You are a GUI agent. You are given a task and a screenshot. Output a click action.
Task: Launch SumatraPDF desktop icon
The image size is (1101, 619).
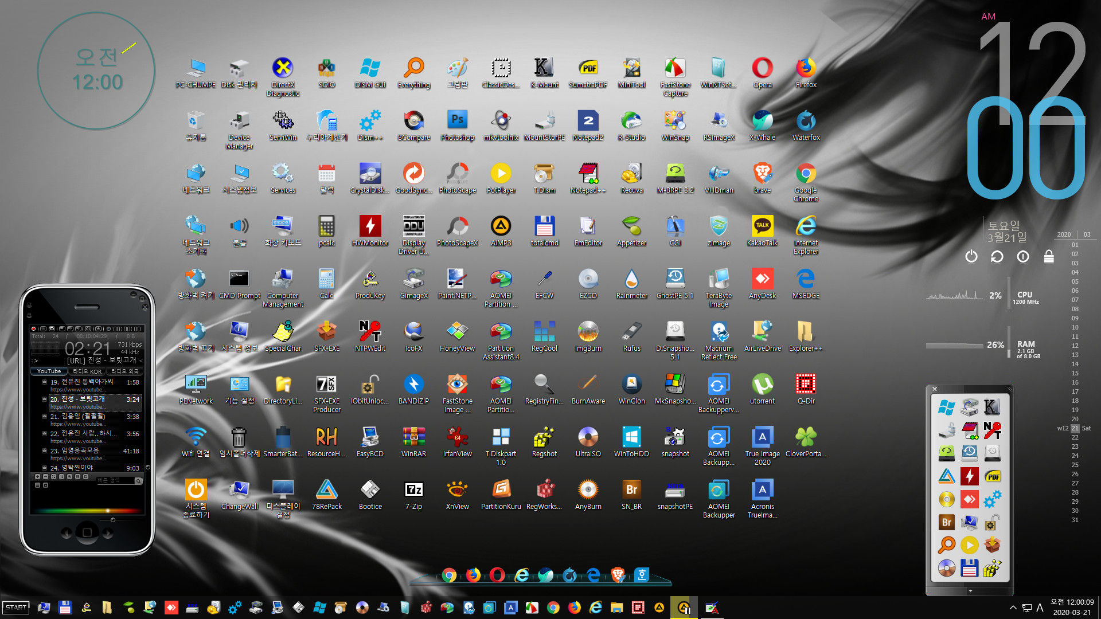588,73
